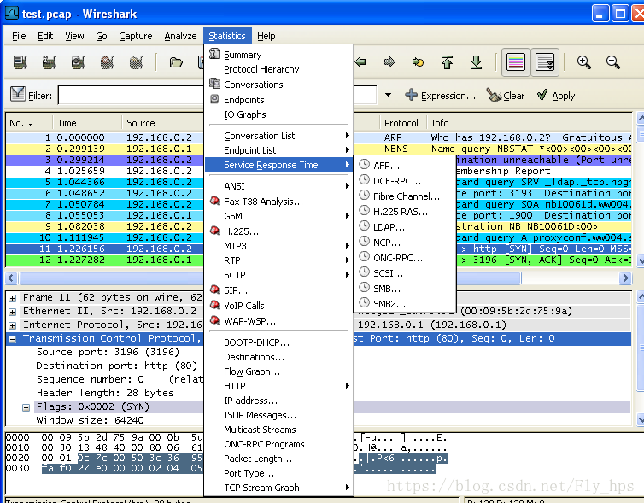644x503 pixels.
Task: Click the Apply filter button
Action: click(556, 96)
